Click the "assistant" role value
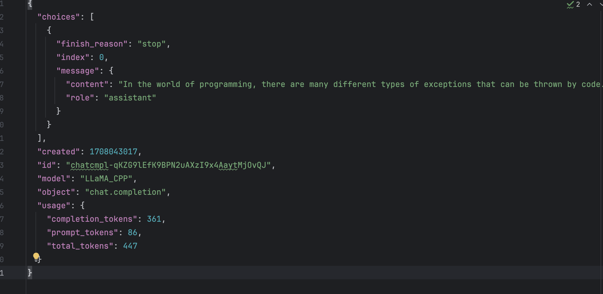This screenshot has height=294, width=603. (x=130, y=98)
